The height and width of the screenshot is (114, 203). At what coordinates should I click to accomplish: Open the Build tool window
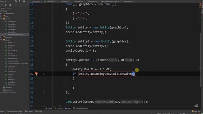tap(38, 111)
